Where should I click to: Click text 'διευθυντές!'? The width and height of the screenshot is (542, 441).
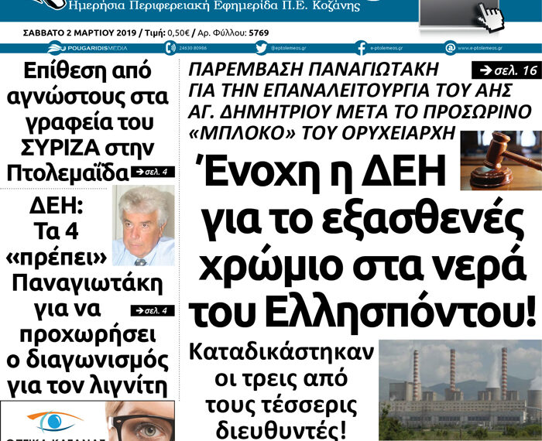(x=281, y=430)
